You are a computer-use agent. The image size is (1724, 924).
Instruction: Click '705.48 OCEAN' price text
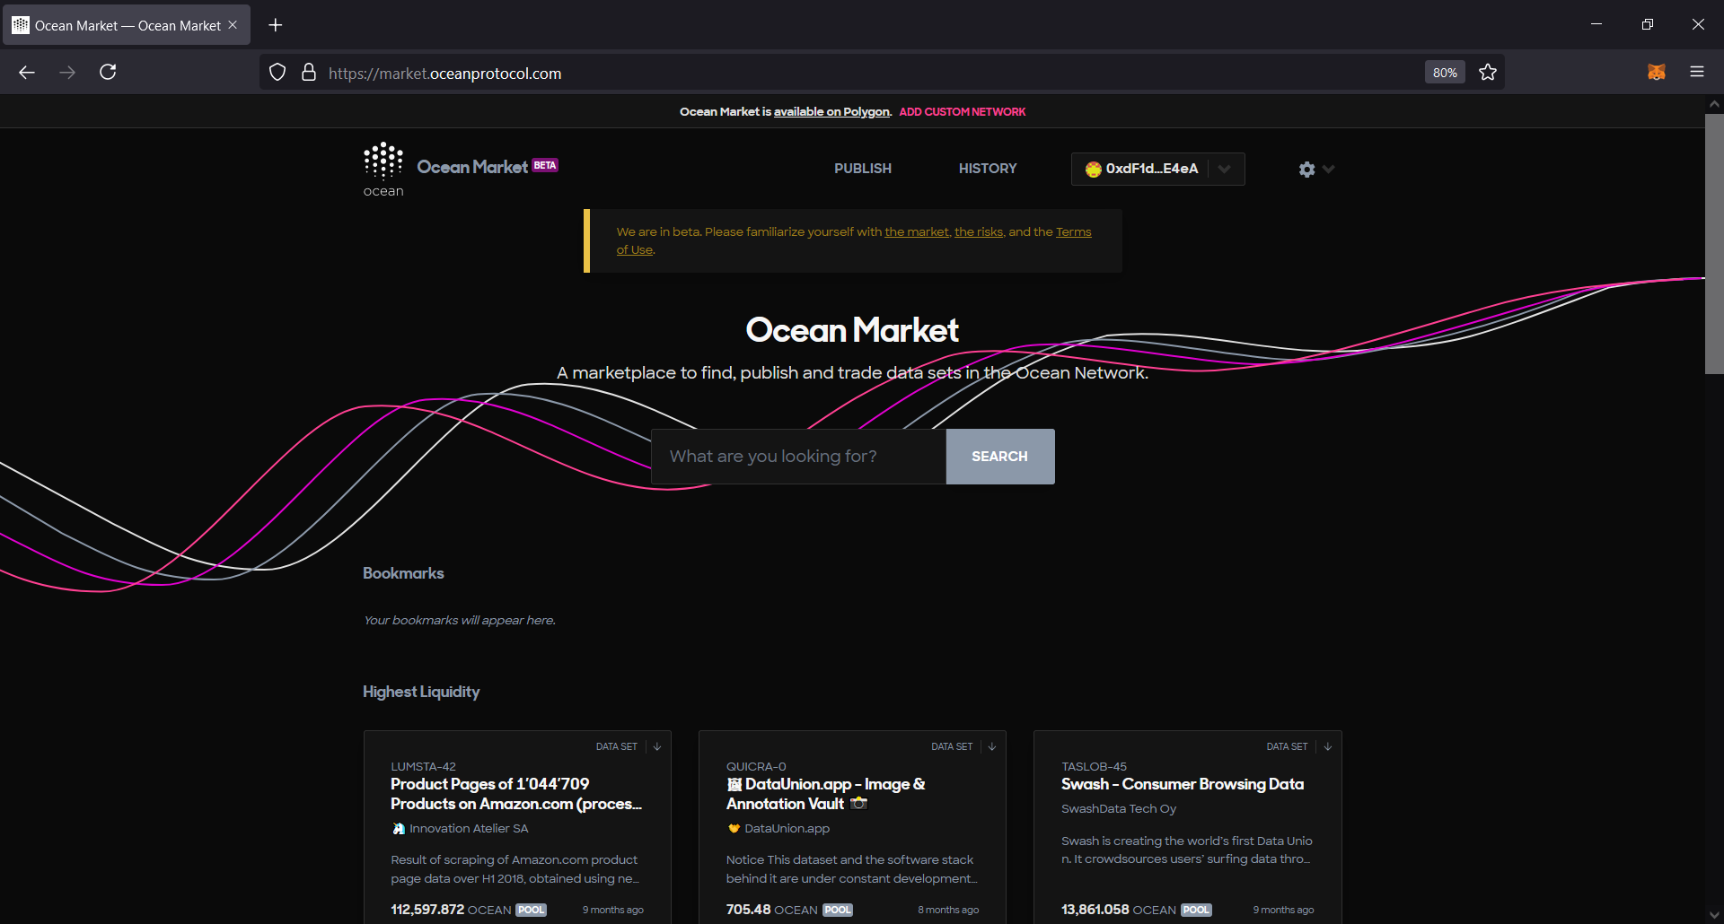pyautogui.click(x=772, y=910)
